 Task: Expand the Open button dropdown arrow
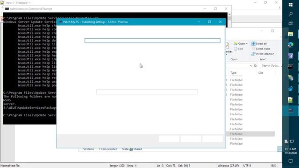tap(247, 43)
